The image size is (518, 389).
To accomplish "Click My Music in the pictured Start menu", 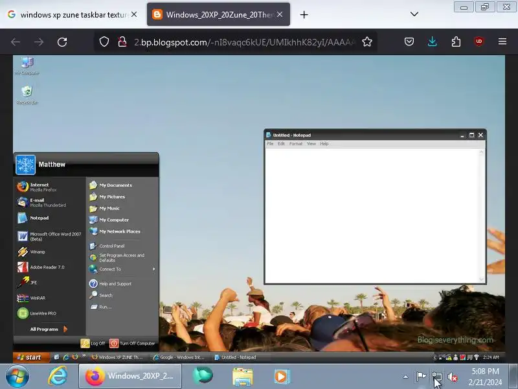I will point(109,208).
